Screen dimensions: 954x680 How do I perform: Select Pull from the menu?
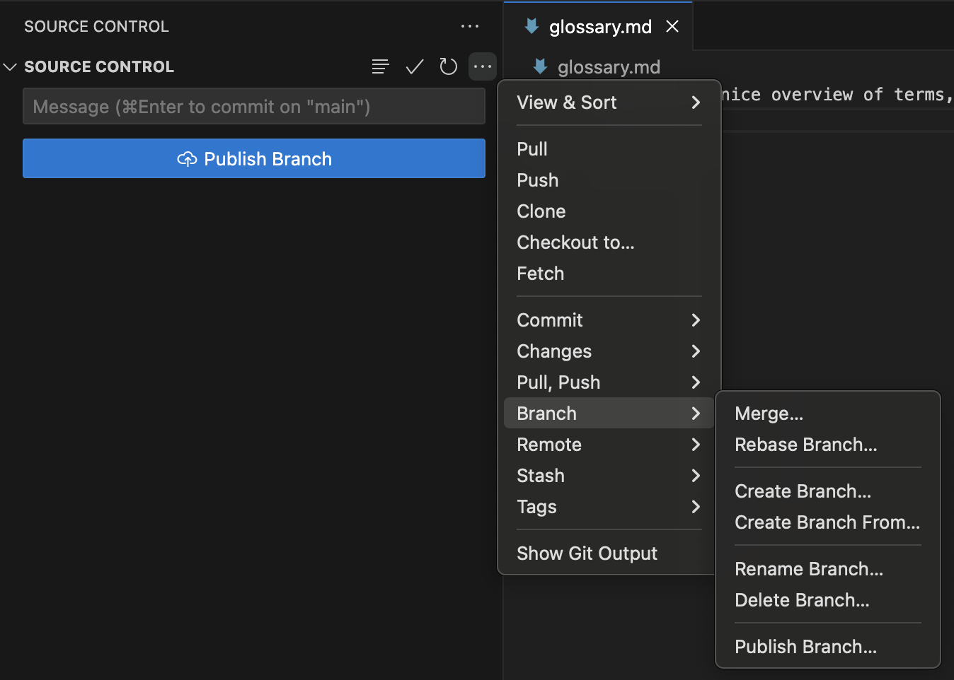tap(609, 149)
